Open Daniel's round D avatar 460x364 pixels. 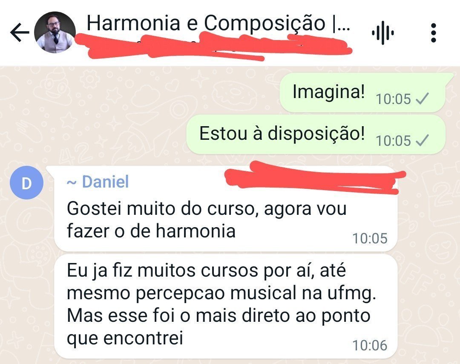coord(27,182)
